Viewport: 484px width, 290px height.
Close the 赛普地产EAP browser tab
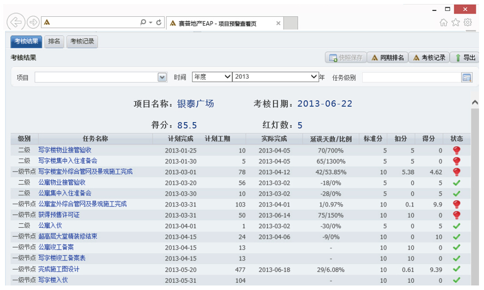[278, 23]
